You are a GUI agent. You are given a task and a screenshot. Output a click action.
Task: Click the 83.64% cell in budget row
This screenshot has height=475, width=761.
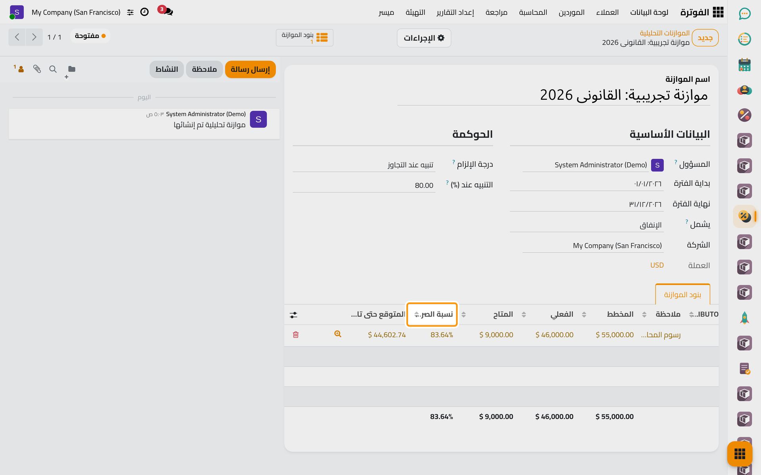click(x=442, y=335)
